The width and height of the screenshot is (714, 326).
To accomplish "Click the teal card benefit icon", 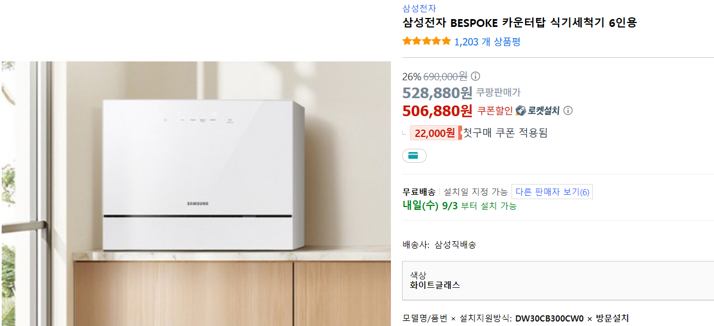I will click(414, 155).
